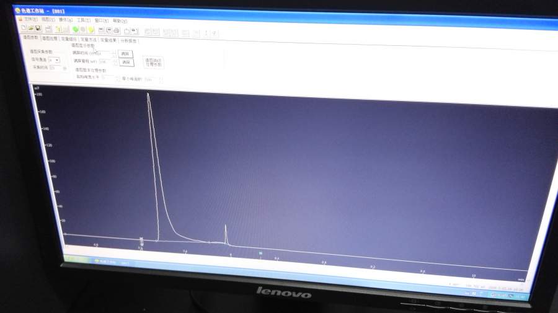Switch to the 谱图处理 tab
558x313 pixels.
pyautogui.click(x=50, y=38)
